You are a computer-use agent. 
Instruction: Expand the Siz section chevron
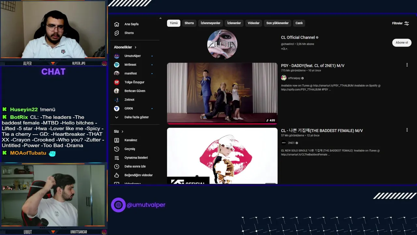point(122,132)
